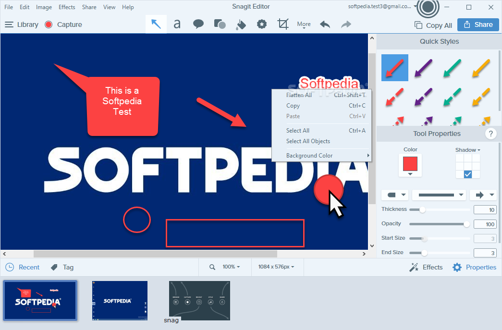Click the Thickness value field

click(485, 209)
